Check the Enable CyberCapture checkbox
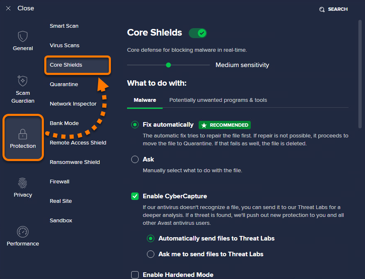The image size is (365, 279). pyautogui.click(x=135, y=196)
